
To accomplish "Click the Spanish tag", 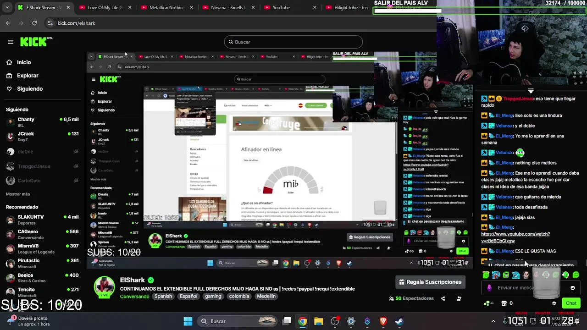I will pyautogui.click(x=163, y=297).
